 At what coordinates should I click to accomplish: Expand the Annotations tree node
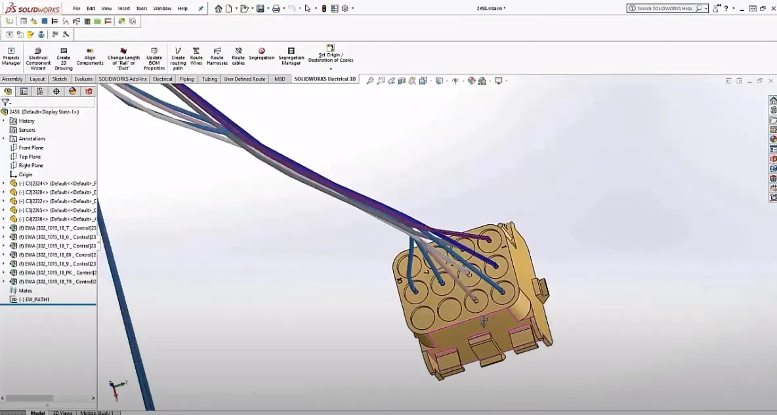coord(3,139)
